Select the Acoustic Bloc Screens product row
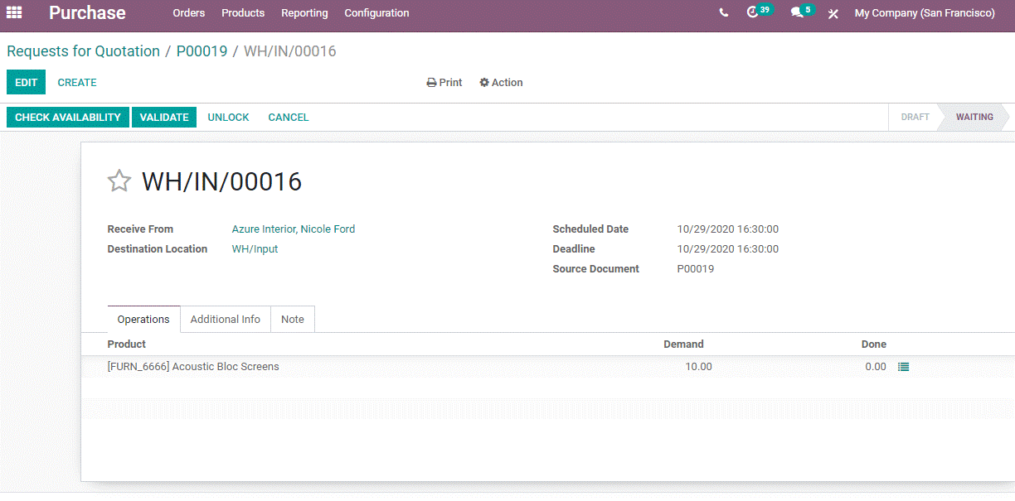The height and width of the screenshot is (501, 1015). click(548, 367)
